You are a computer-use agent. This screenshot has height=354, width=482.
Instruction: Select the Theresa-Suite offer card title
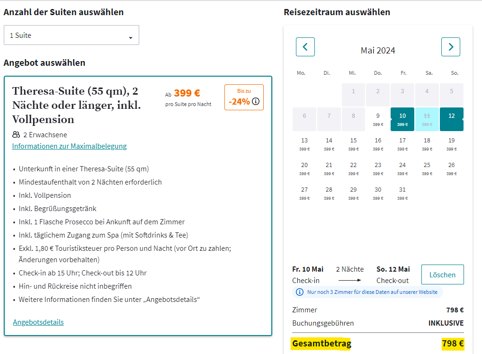(77, 105)
